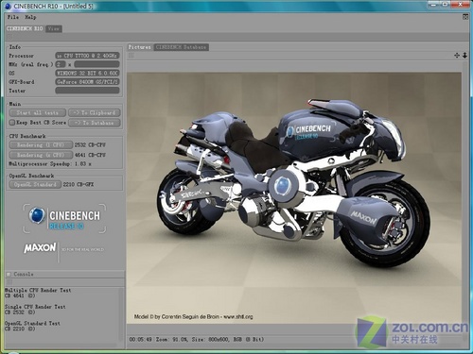Viewport: 473px width, 354px height.
Task: Click the MHz core count field
Action: pyautogui.click(x=61, y=64)
